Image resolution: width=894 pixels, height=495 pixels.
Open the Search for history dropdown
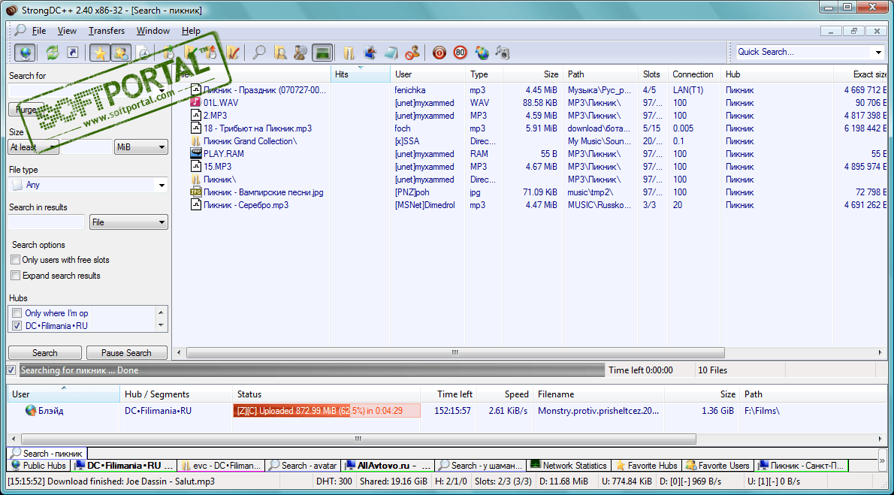click(162, 91)
